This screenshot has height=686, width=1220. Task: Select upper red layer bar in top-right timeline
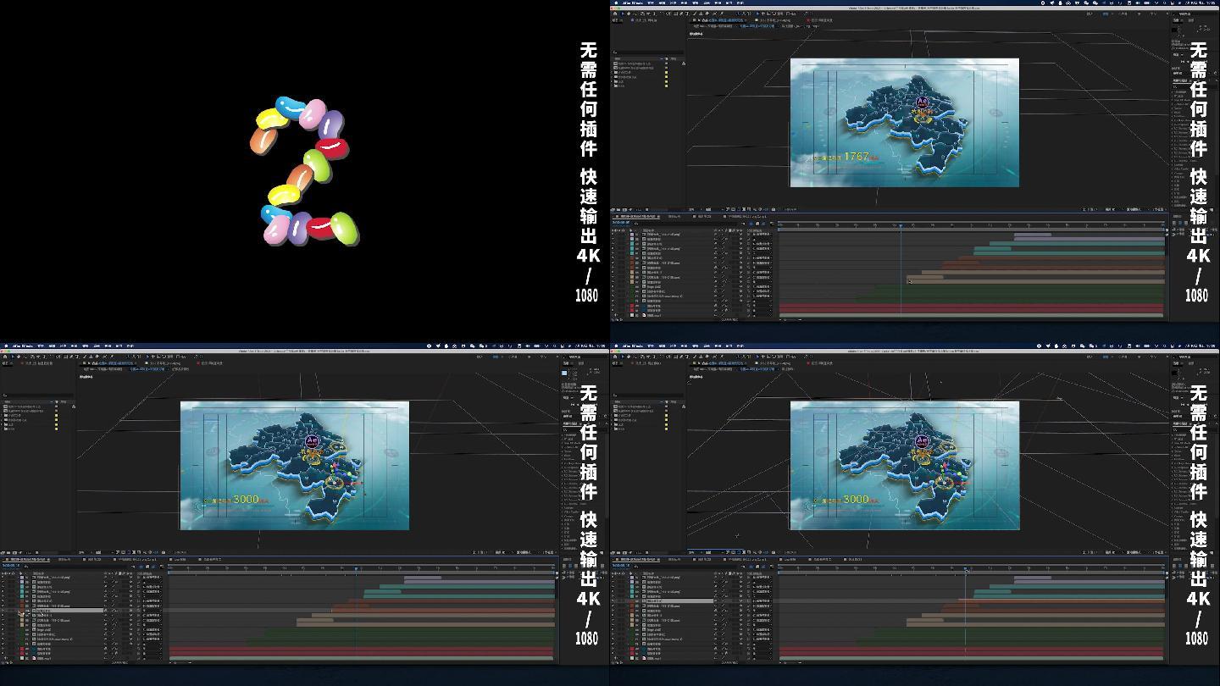point(972,305)
